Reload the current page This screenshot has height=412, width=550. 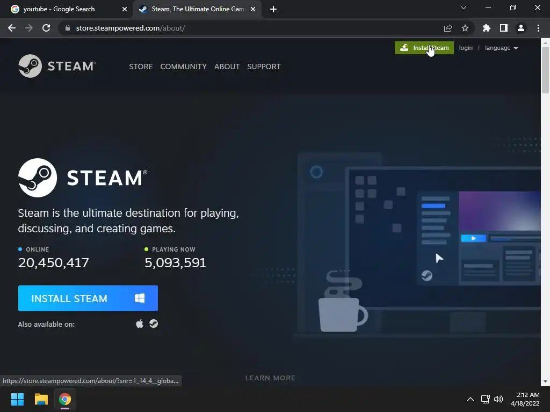pos(46,28)
